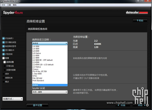Close the Spyder4Elite window
This screenshot has height=110, width=152.
click(148, 1)
